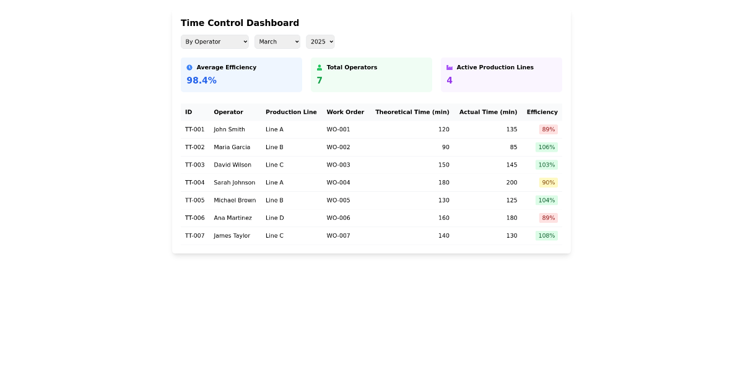Screen dimensions: 743x390
Task: Click the Theoretical Time column header
Action: pos(412,112)
